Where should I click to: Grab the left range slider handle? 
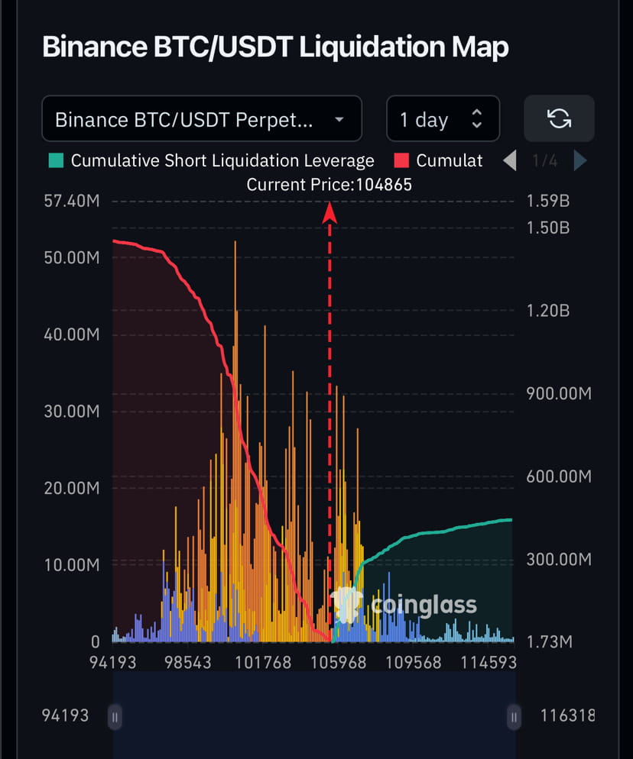tap(115, 717)
